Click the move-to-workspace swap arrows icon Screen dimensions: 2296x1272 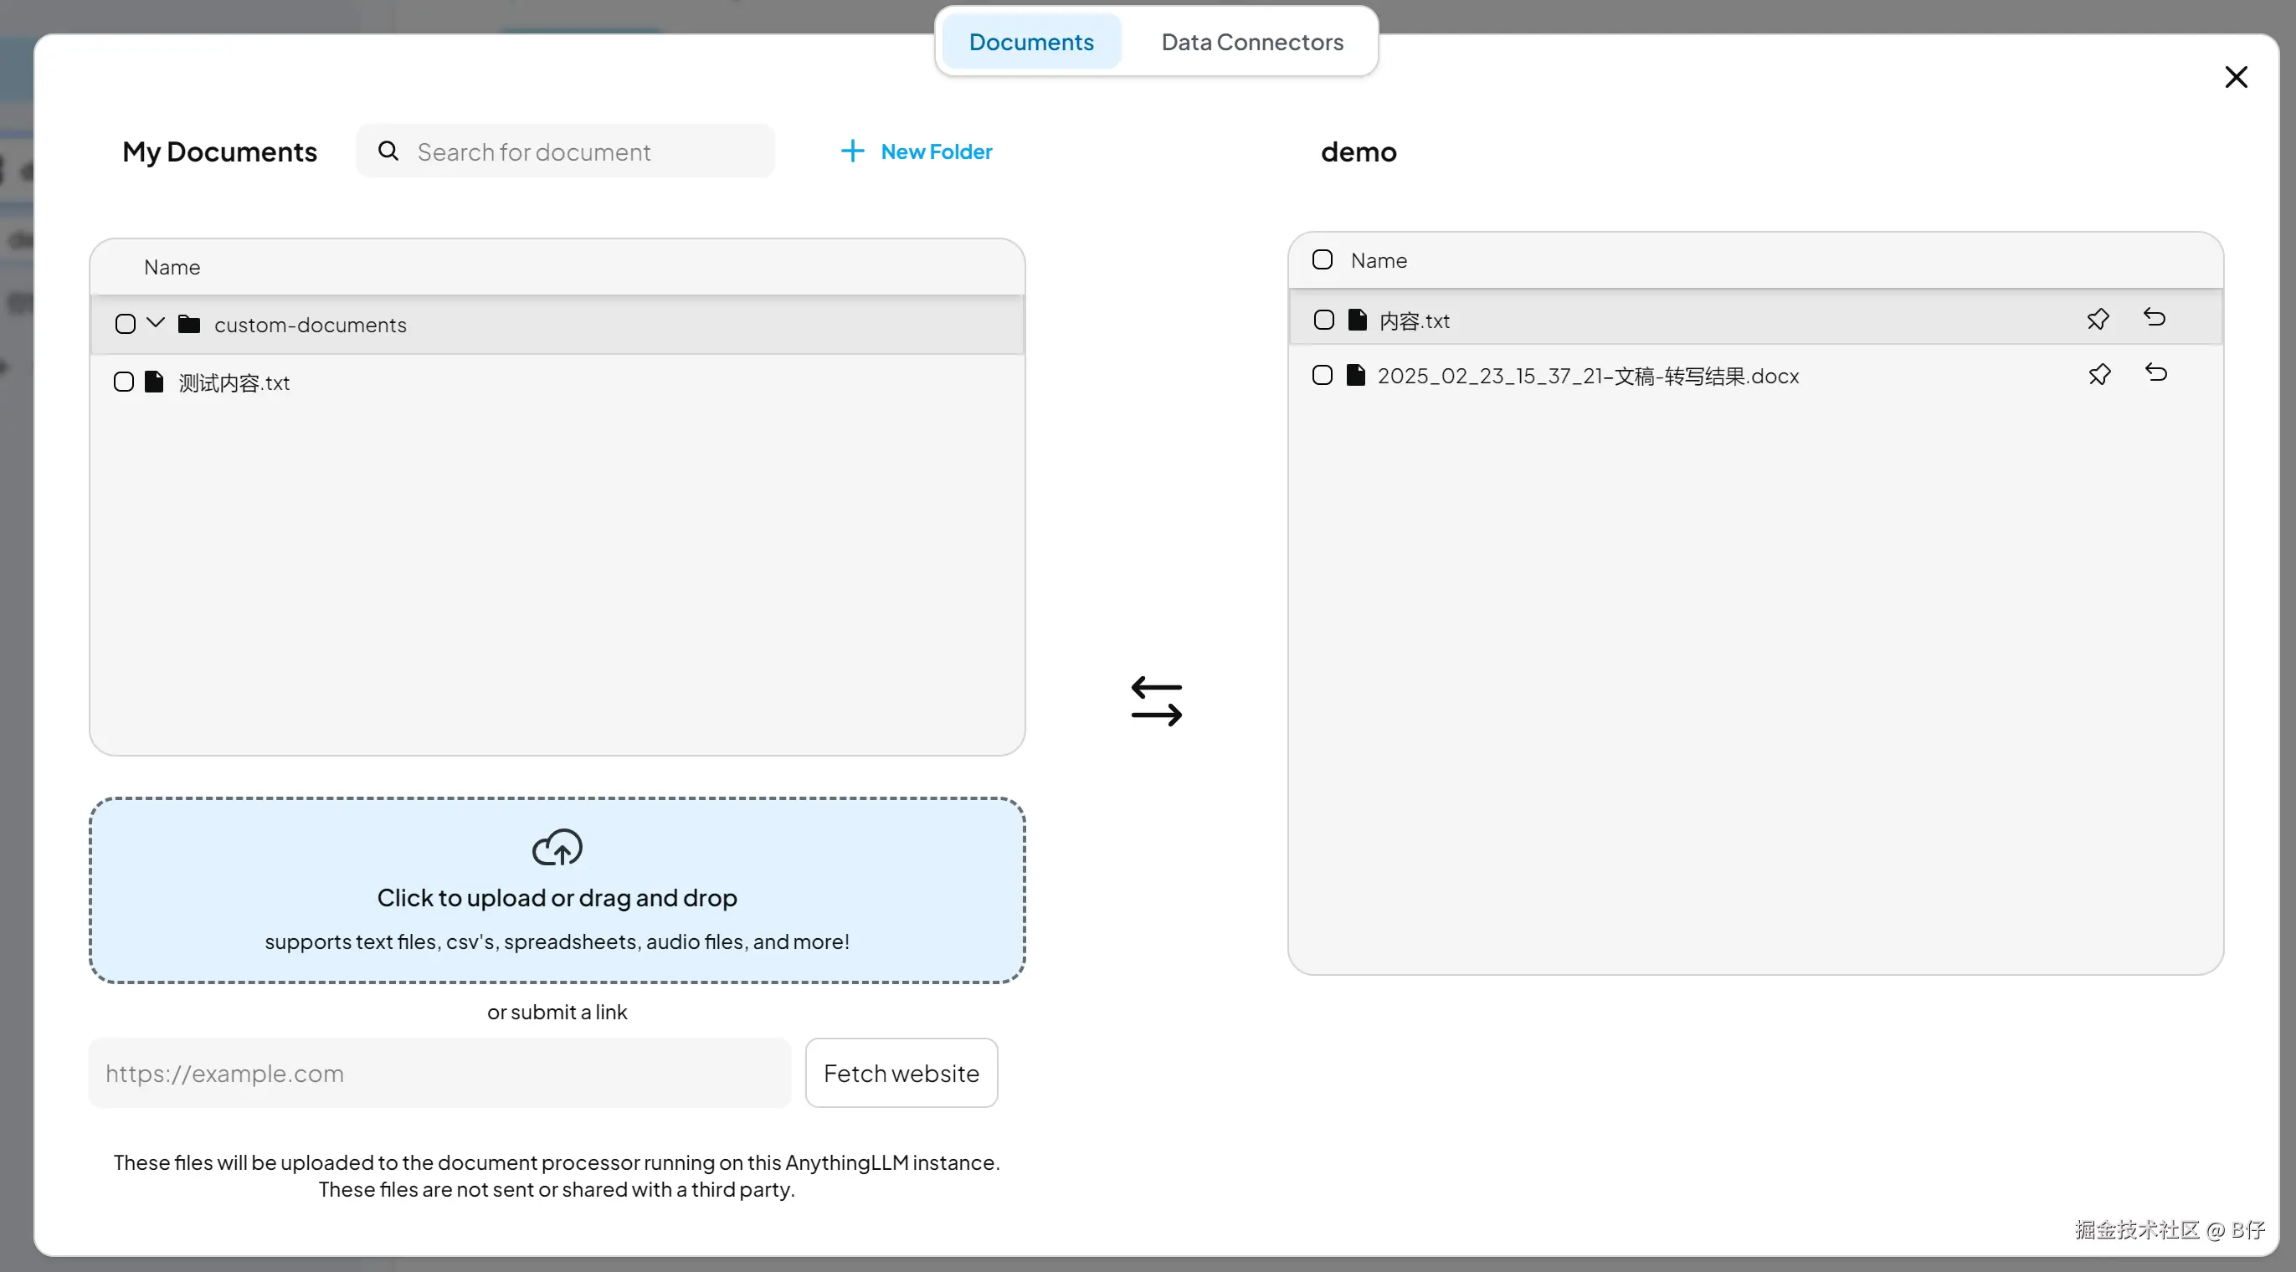tap(1156, 701)
